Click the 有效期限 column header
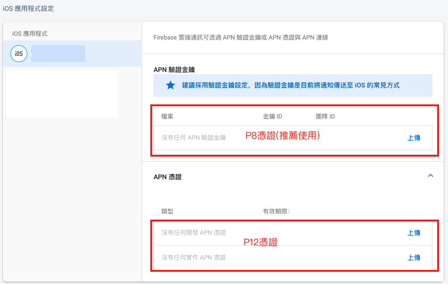The height and width of the screenshot is (284, 448). coord(276,211)
